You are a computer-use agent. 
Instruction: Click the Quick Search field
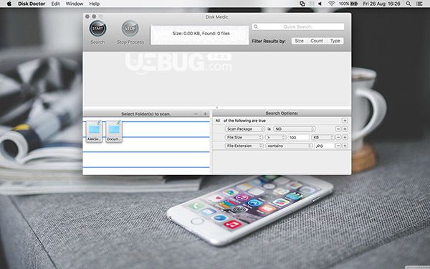298,27
